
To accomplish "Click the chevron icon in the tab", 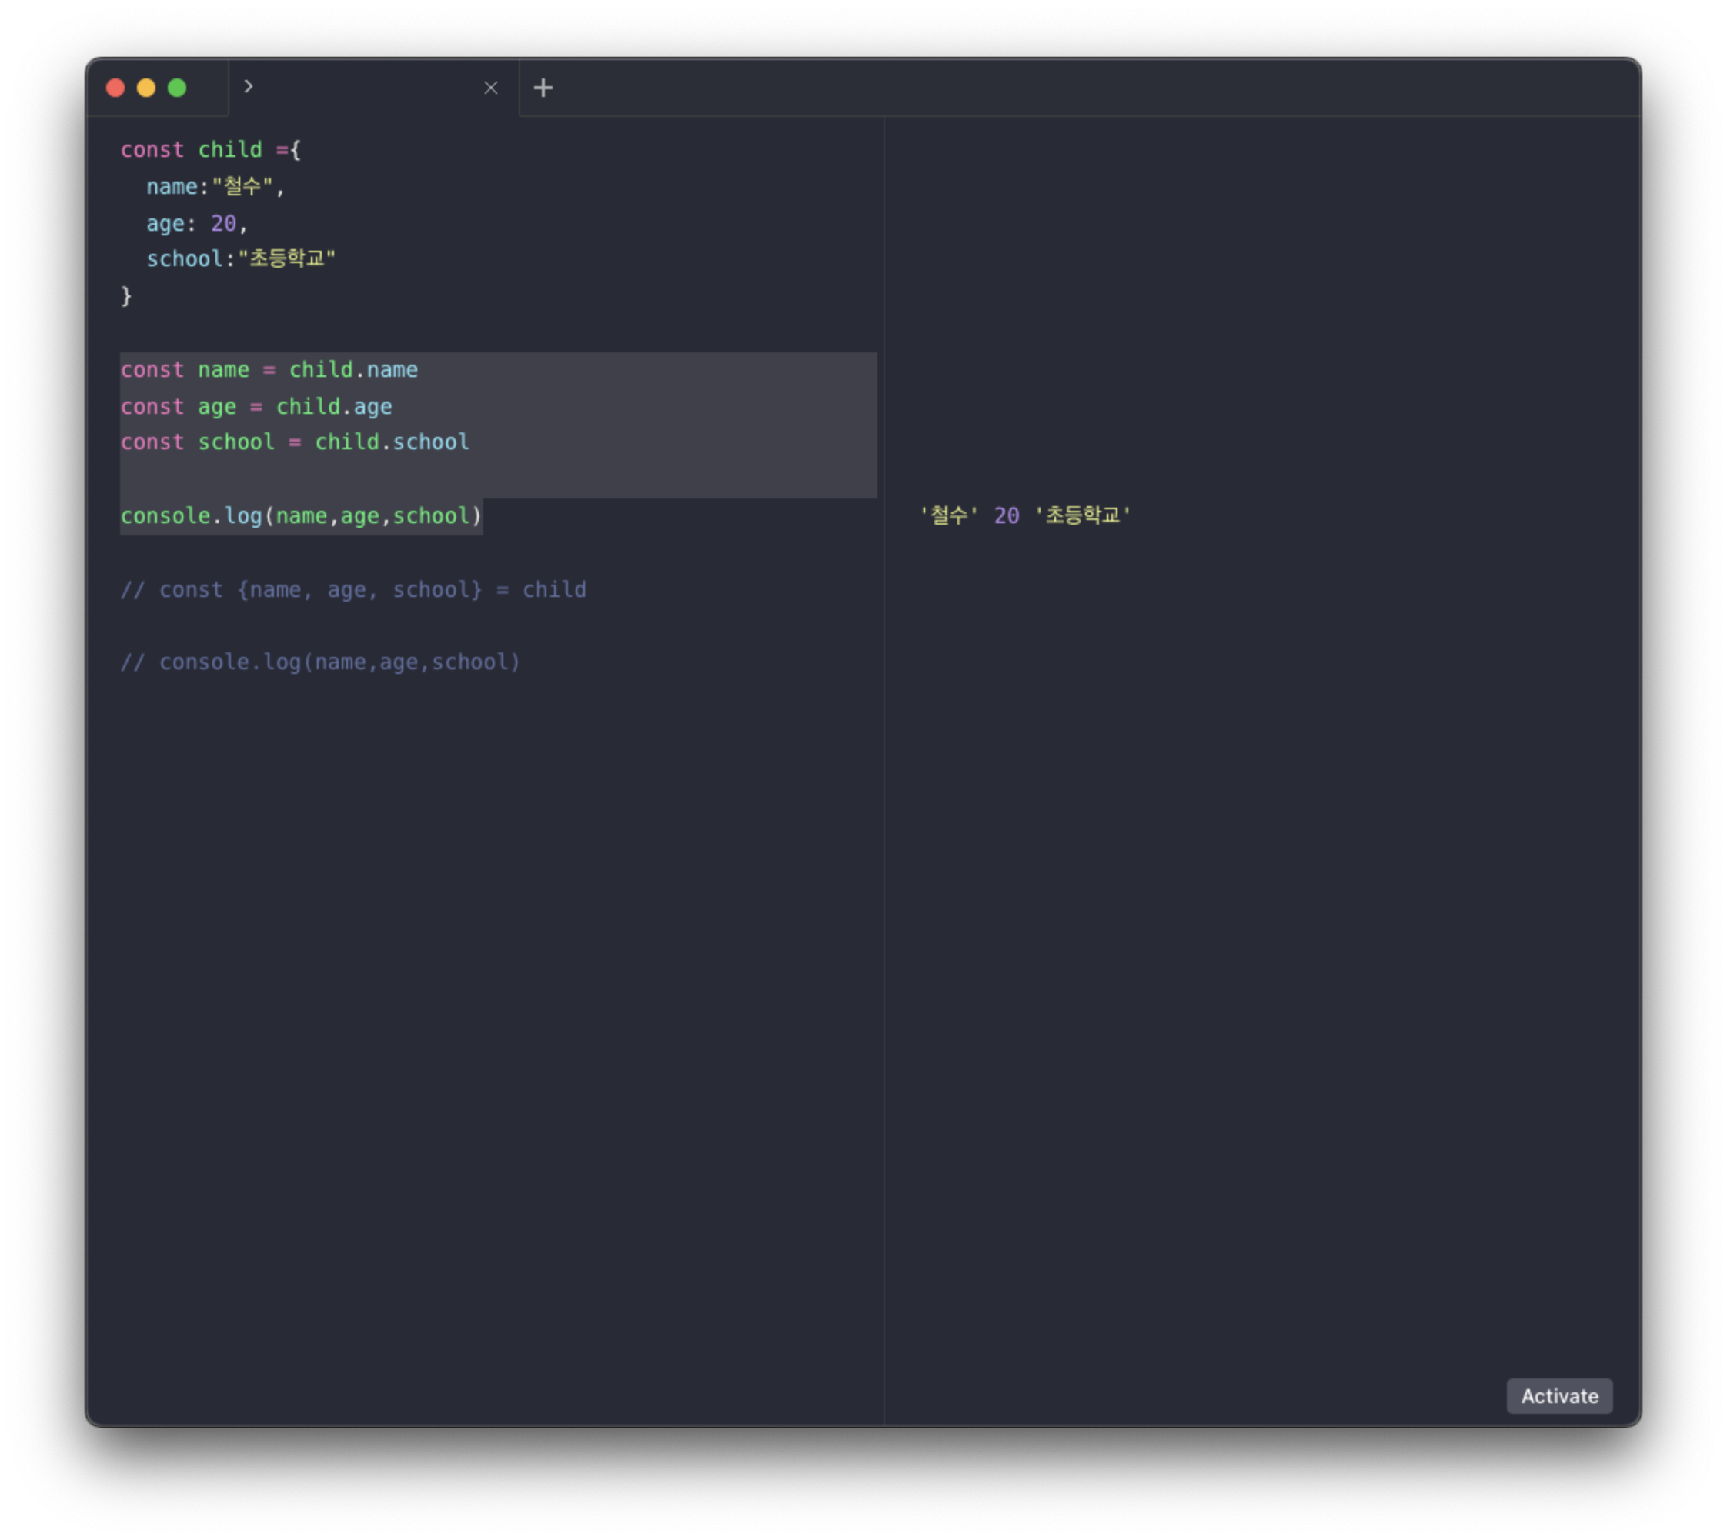I will pyautogui.click(x=248, y=86).
